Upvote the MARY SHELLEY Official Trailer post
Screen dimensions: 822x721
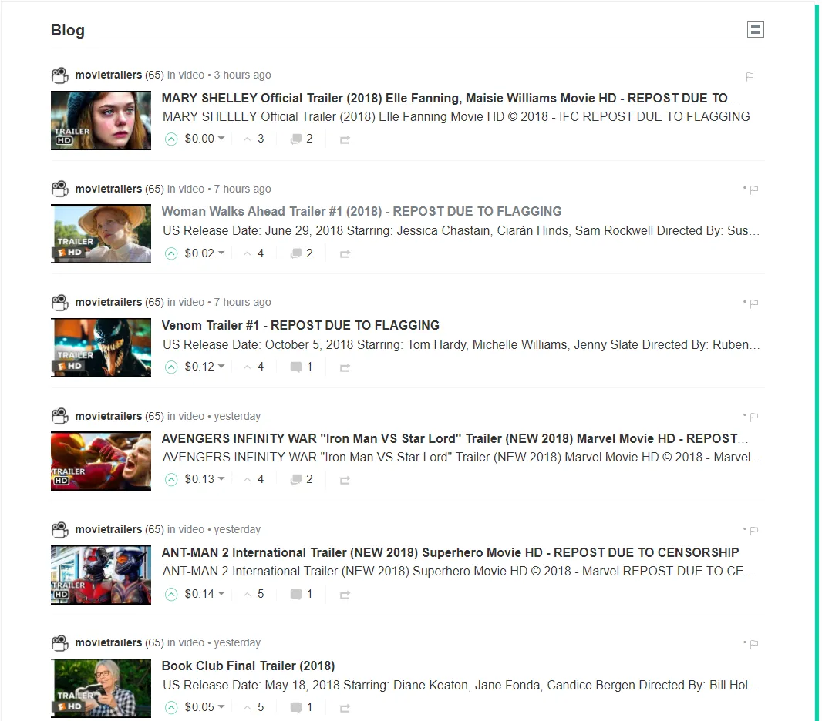click(171, 139)
